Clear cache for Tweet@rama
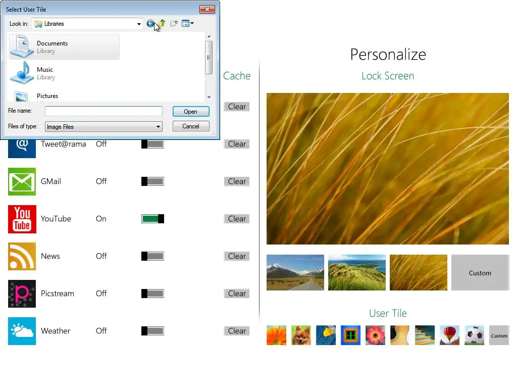This screenshot has width=517, height=388. click(x=237, y=144)
